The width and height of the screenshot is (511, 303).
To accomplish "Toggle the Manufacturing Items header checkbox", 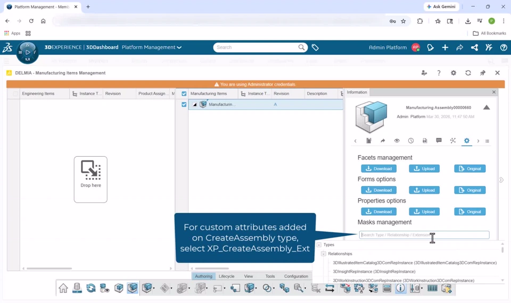I will pyautogui.click(x=184, y=94).
